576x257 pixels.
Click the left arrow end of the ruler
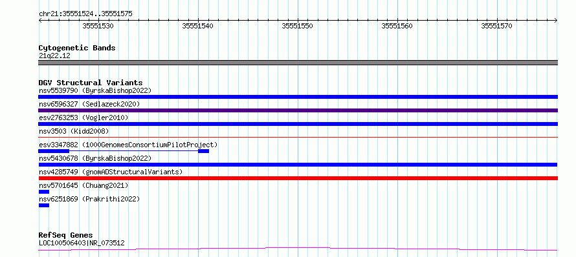coord(40,21)
